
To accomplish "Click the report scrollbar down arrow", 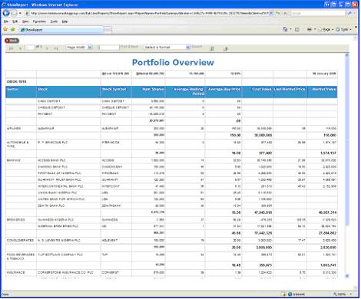I will [x=347, y=276].
